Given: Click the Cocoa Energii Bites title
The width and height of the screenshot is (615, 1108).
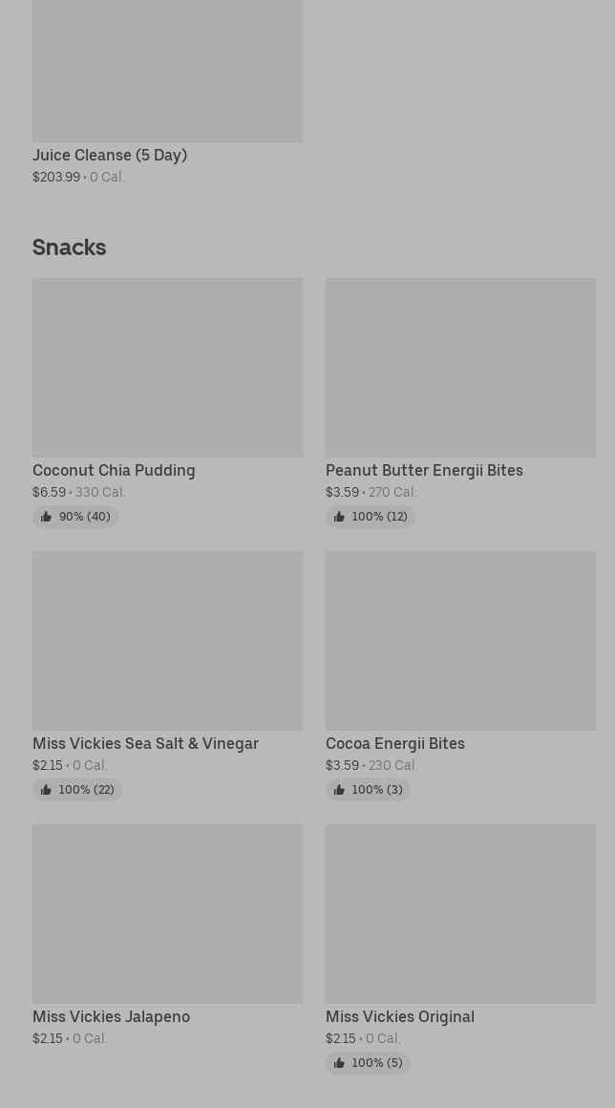Looking at the screenshot, I should pyautogui.click(x=395, y=743).
